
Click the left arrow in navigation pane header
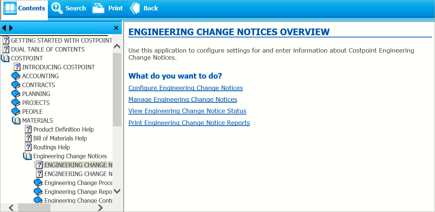point(4,28)
